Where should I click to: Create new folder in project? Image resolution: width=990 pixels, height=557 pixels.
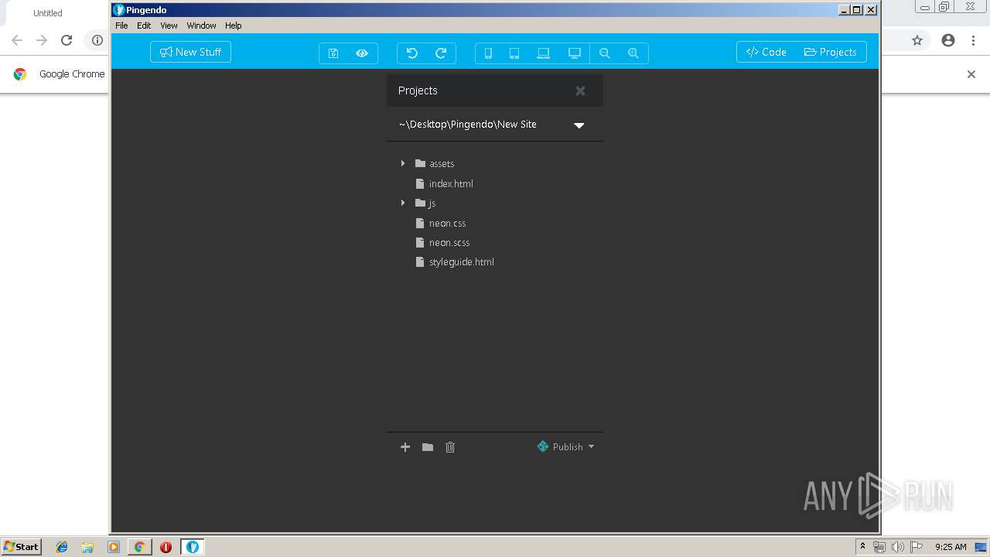point(428,447)
